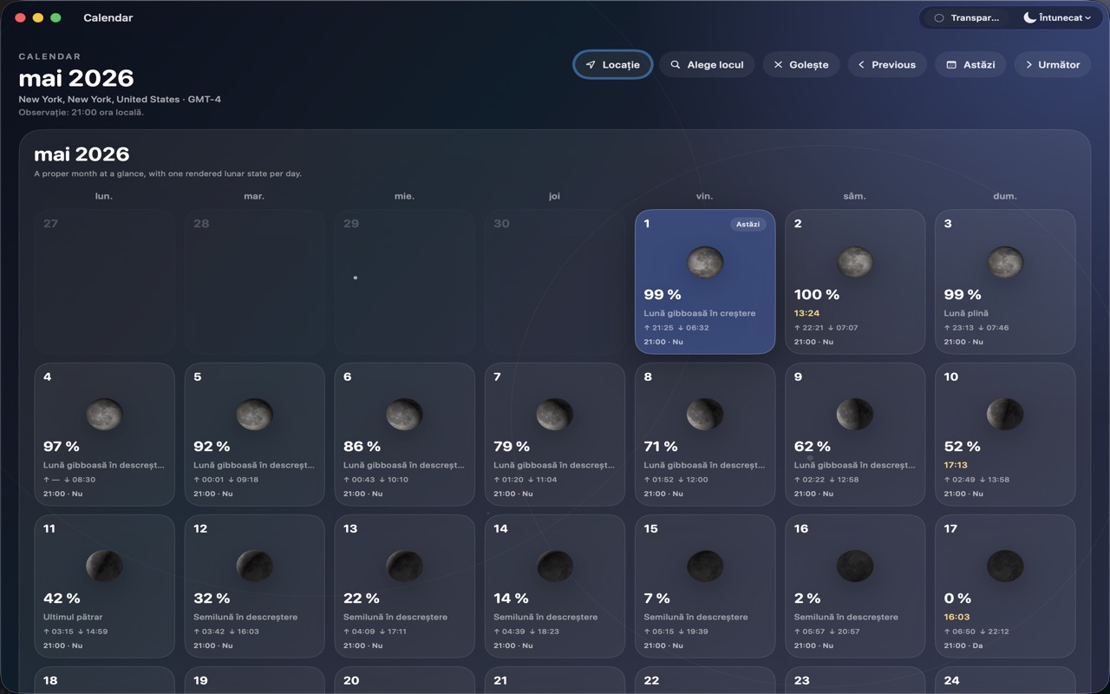
Task: Click the Astăzi badge on day 1
Action: (x=748, y=224)
